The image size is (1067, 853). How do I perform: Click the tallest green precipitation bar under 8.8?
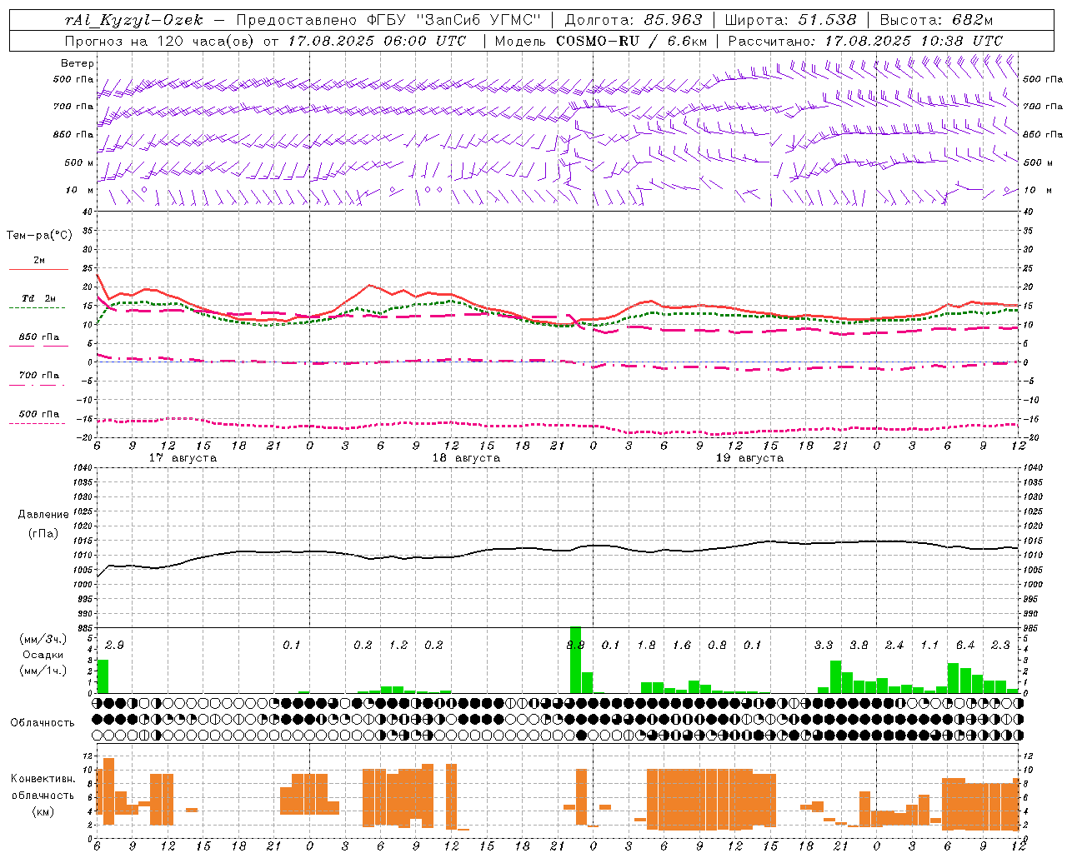[575, 660]
